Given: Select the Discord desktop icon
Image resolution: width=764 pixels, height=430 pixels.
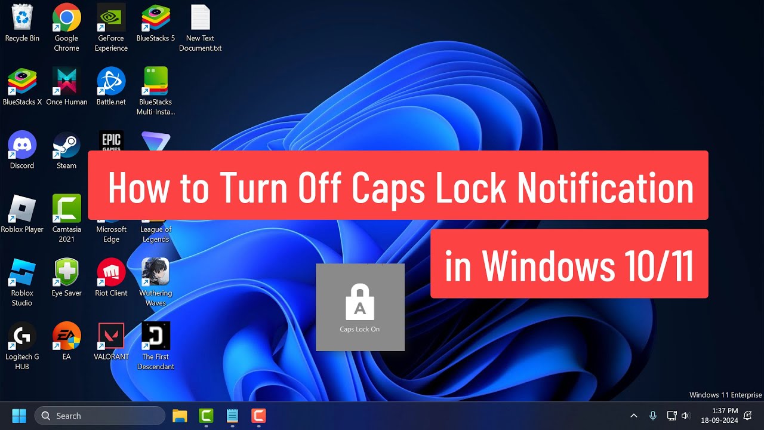Looking at the screenshot, I should pyautogui.click(x=22, y=150).
